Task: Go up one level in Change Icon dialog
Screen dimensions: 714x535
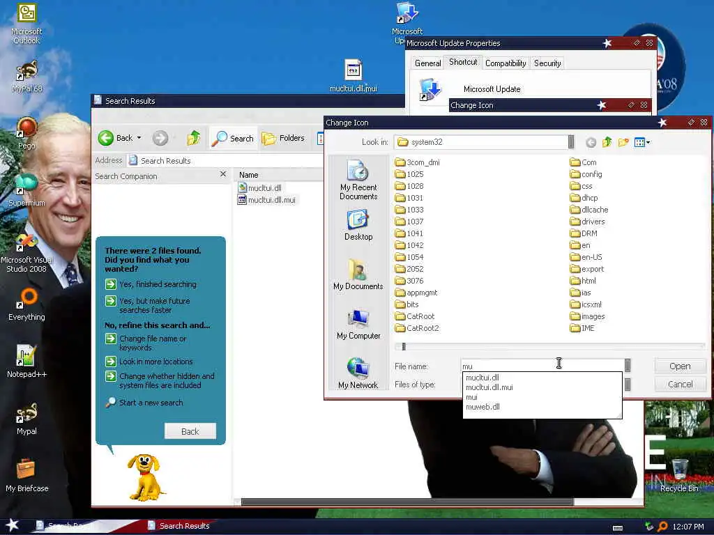Action: point(607,142)
